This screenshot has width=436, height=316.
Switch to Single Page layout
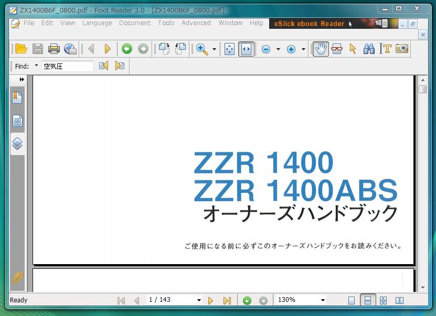click(x=352, y=300)
